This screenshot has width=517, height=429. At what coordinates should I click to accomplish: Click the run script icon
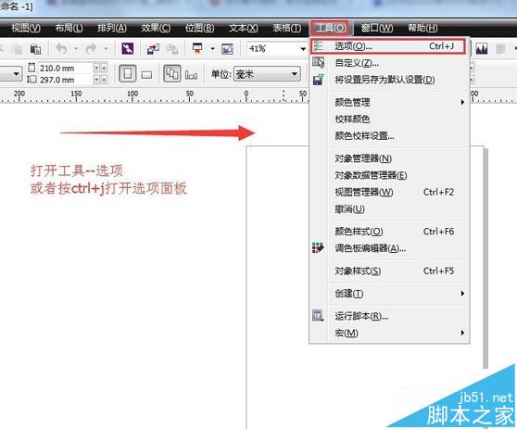(x=318, y=316)
